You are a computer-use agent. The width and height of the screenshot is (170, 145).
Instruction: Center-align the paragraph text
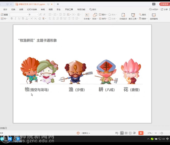click(x=54, y=18)
